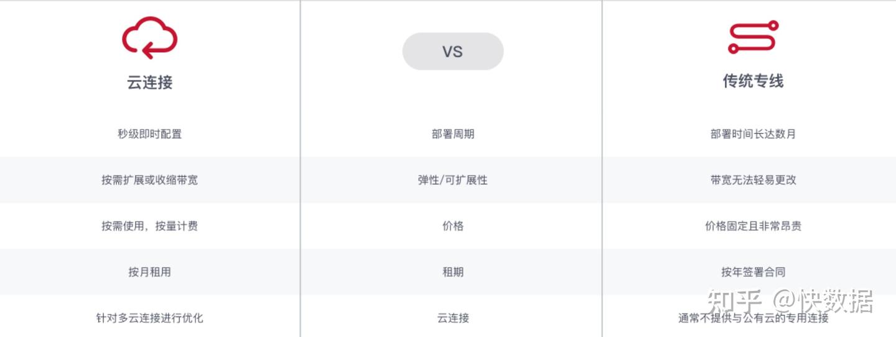This screenshot has width=896, height=337.
Task: Select the 带宽无法轻易更改 cell
Action: point(753,180)
